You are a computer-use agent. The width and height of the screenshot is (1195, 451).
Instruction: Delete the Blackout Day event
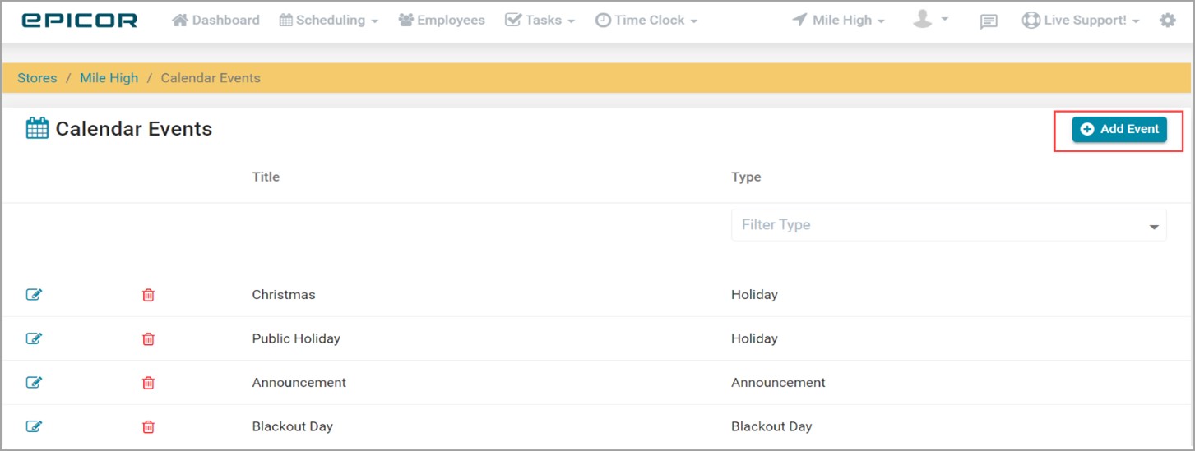(x=148, y=426)
